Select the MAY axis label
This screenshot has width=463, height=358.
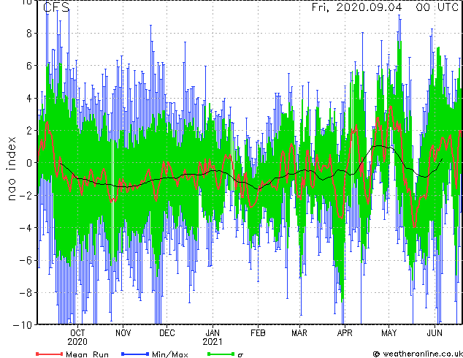tap(389, 333)
